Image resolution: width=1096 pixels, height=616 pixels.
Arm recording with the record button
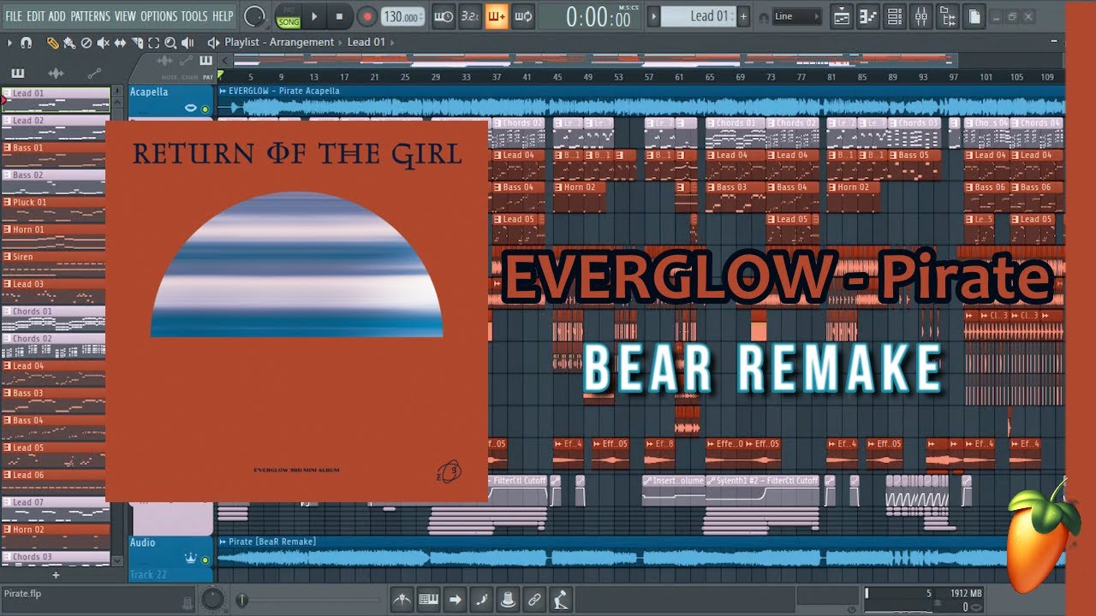[367, 16]
